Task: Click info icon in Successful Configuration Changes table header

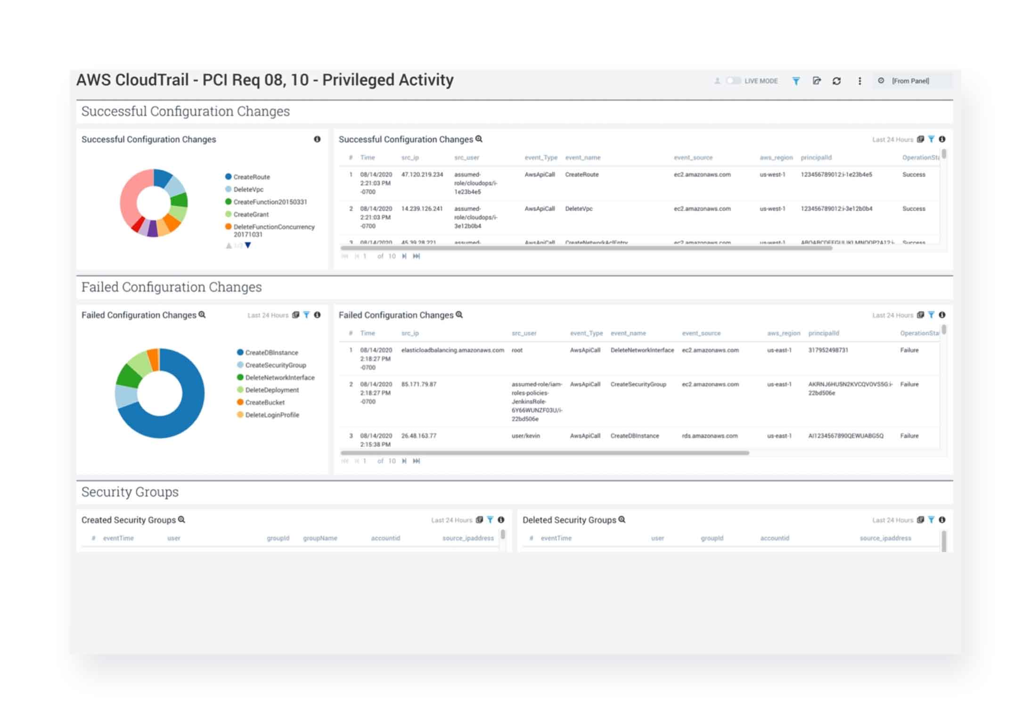Action: pyautogui.click(x=942, y=139)
